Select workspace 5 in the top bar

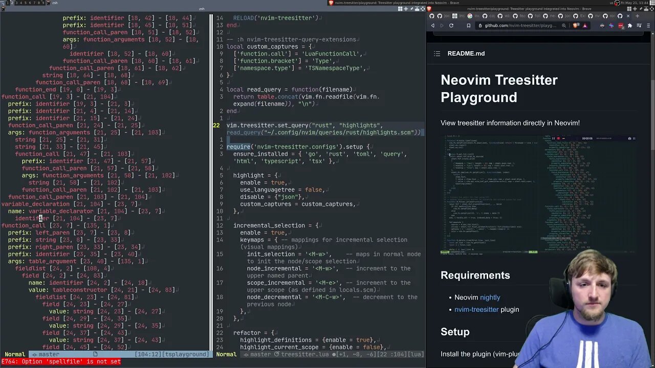(x=26, y=3)
